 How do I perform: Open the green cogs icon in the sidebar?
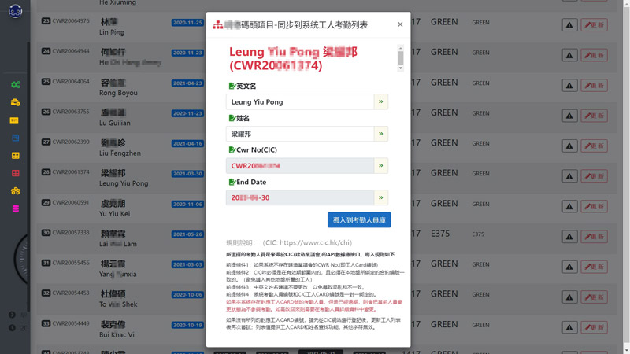15,84
